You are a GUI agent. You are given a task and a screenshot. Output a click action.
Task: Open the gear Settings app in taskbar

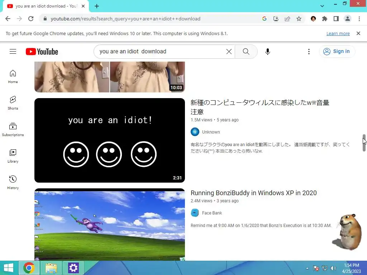(x=73, y=268)
